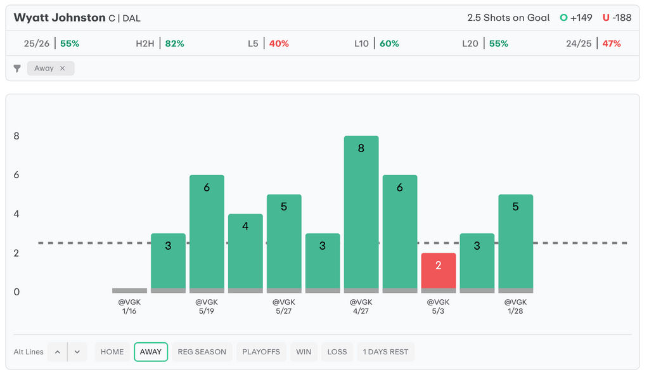Screen dimensions: 649x379
Task: Select the Over +149 odds
Action: [x=575, y=18]
